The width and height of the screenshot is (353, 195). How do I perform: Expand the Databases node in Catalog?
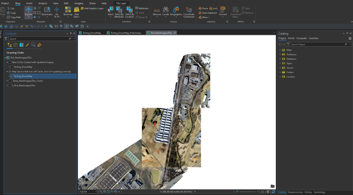[280, 59]
